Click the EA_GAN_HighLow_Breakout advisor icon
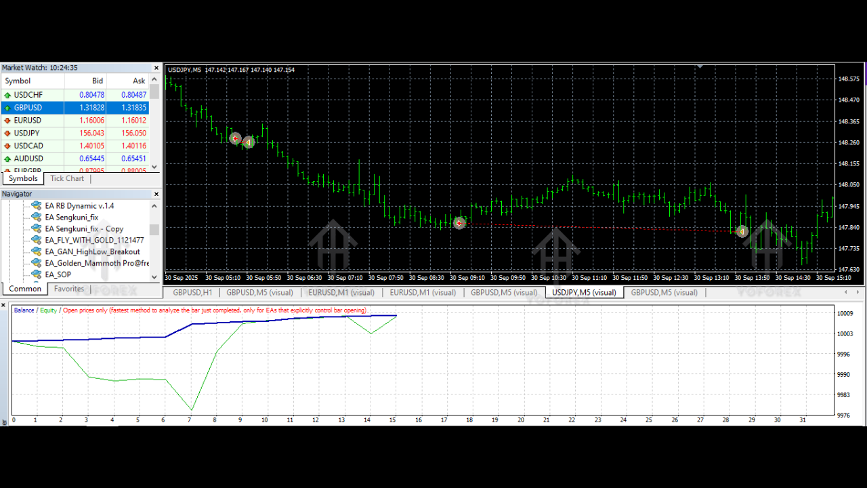The height and width of the screenshot is (488, 867). tap(36, 251)
